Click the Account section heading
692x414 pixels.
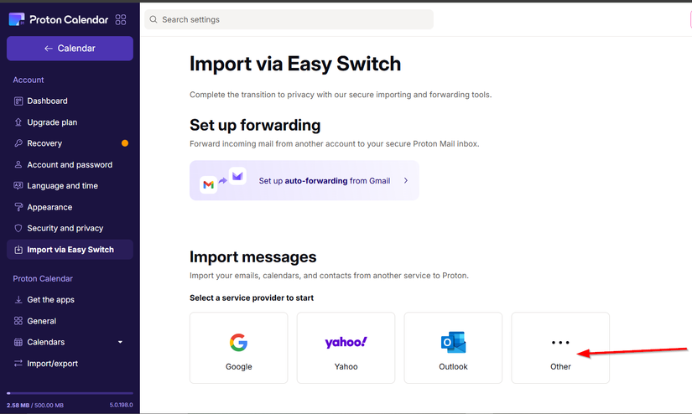[29, 80]
